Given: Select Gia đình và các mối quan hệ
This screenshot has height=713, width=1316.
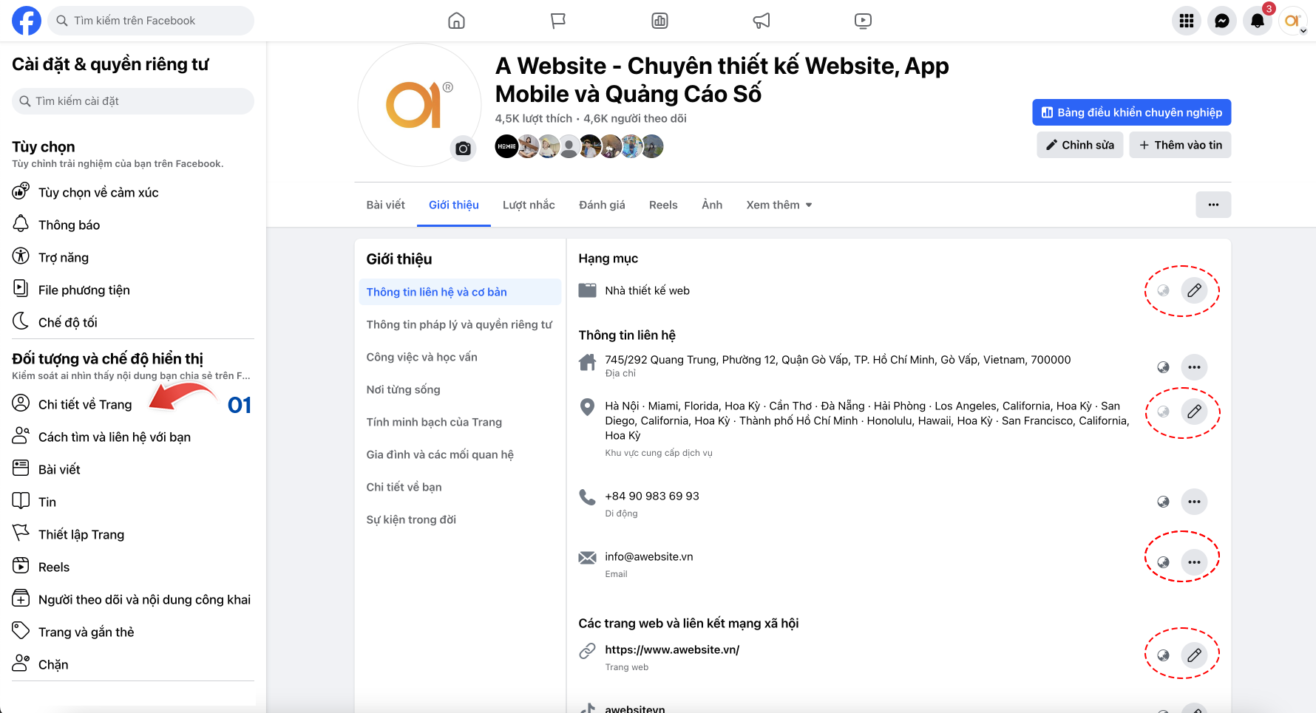Looking at the screenshot, I should click(x=460, y=454).
